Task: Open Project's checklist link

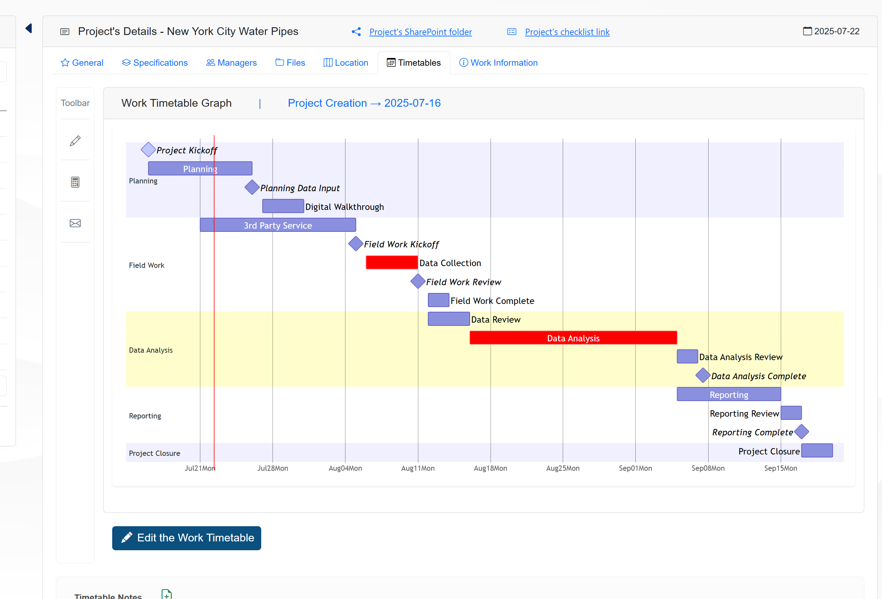Action: [x=567, y=32]
